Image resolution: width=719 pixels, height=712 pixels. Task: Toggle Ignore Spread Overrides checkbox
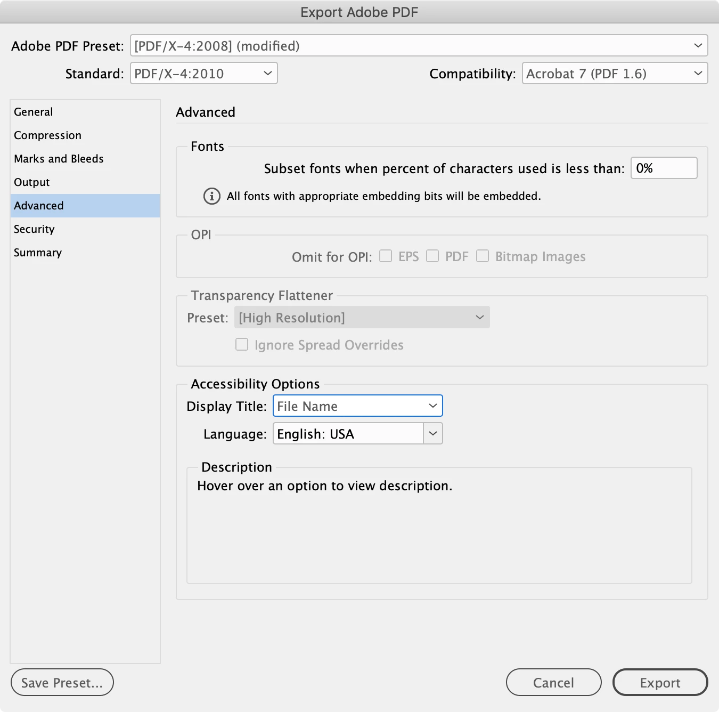pos(242,345)
